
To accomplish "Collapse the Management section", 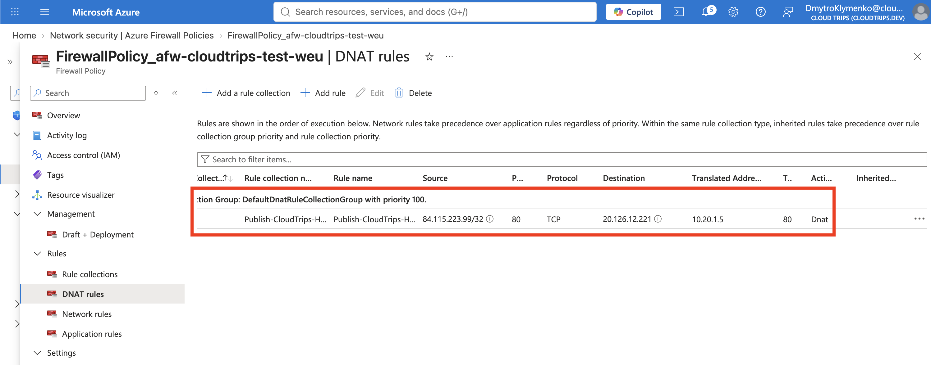I will (37, 214).
